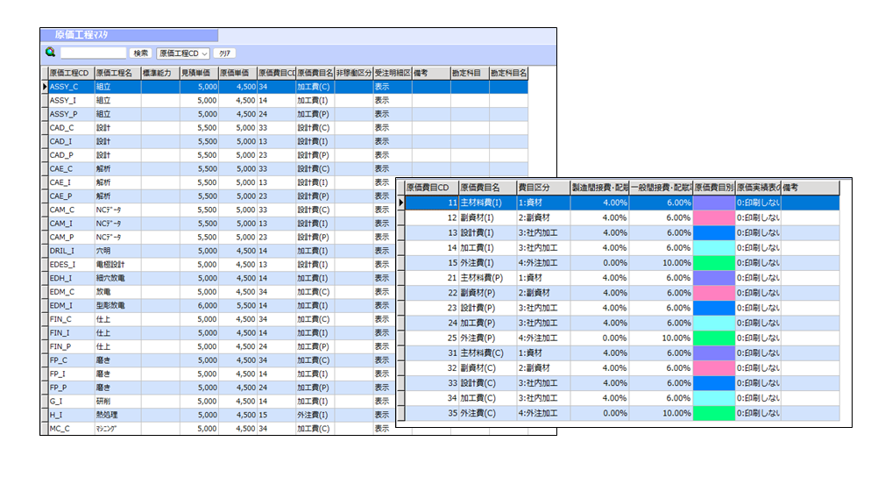The width and height of the screenshot is (892, 477).
Task: Click the 外注費(C) cell in cost item table
Action: (487, 413)
